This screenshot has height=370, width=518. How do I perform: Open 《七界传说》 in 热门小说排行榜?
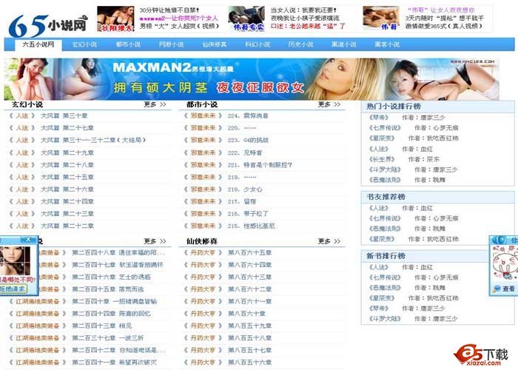385,128
